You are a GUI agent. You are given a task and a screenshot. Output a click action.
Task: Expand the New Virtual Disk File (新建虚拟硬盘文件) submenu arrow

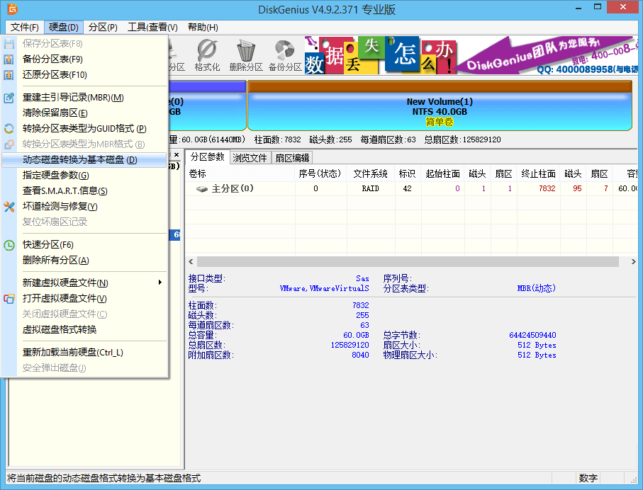coord(160,283)
